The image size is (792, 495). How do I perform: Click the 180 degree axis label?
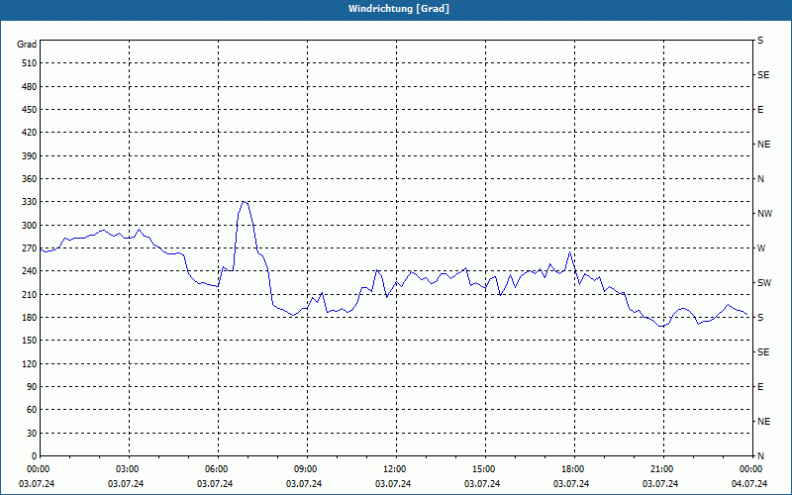coord(30,318)
